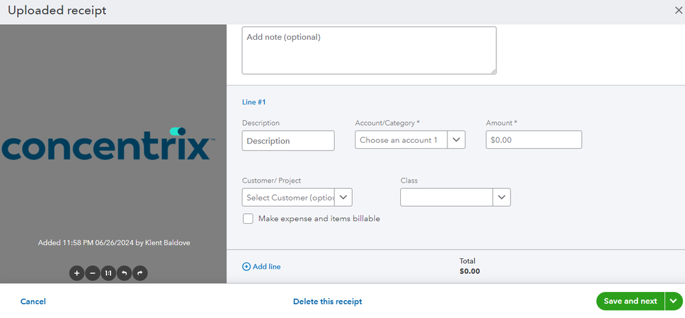The width and height of the screenshot is (685, 318).
Task: Zoom in on the receipt image
Action: point(77,273)
